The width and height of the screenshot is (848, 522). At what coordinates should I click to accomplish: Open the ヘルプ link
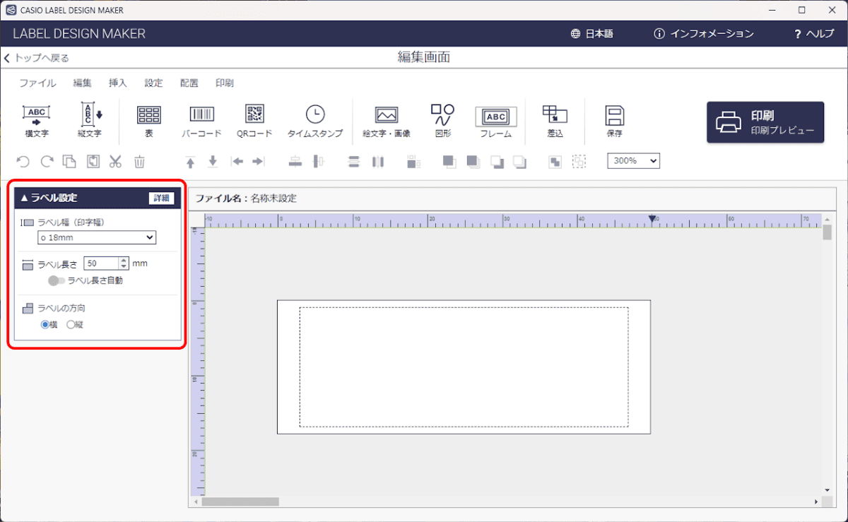click(814, 34)
